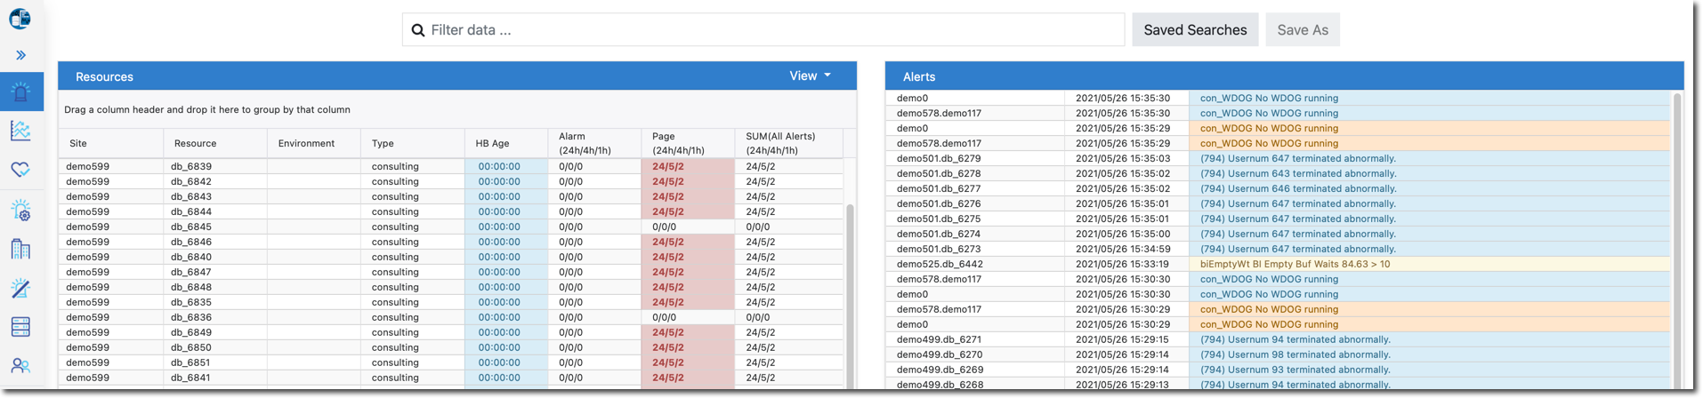Select the db_6839 resource row
Image resolution: width=1703 pixels, height=398 pixels.
(191, 166)
